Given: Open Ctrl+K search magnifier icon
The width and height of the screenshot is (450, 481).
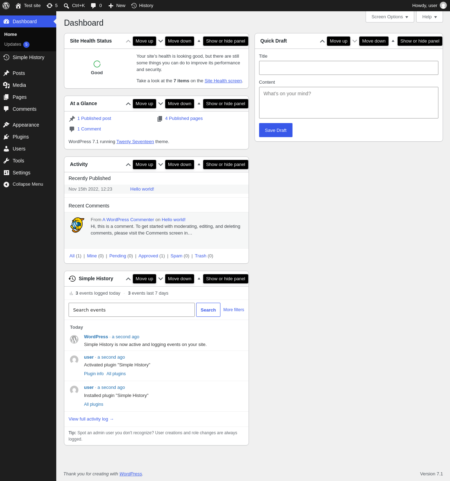Looking at the screenshot, I should pos(66,6).
